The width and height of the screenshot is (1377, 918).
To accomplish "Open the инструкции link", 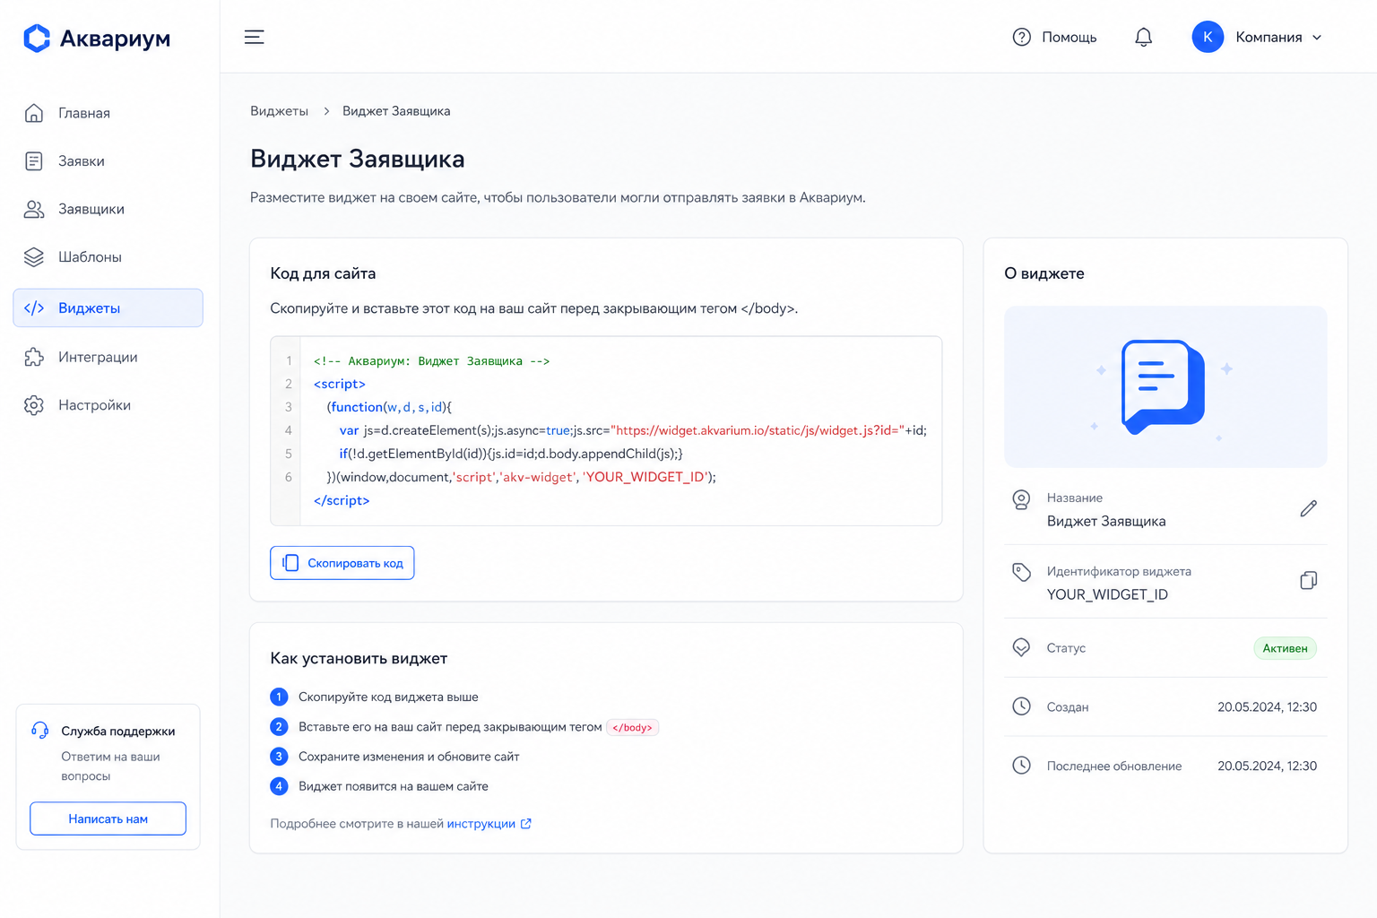I will tap(481, 824).
